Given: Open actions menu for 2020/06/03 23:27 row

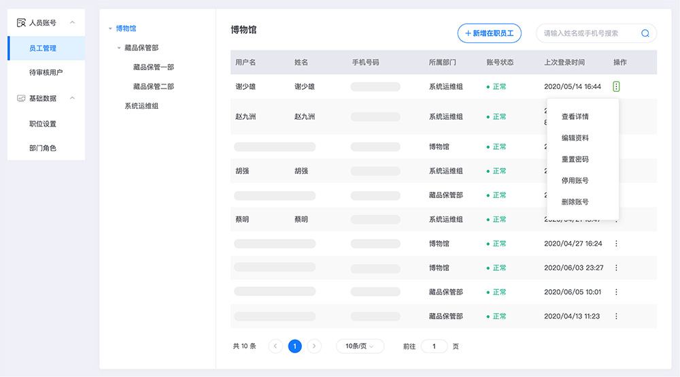Looking at the screenshot, I should 616,267.
